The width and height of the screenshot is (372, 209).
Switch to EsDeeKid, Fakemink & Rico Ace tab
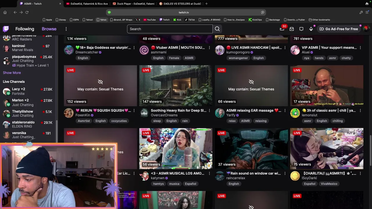click(x=87, y=4)
